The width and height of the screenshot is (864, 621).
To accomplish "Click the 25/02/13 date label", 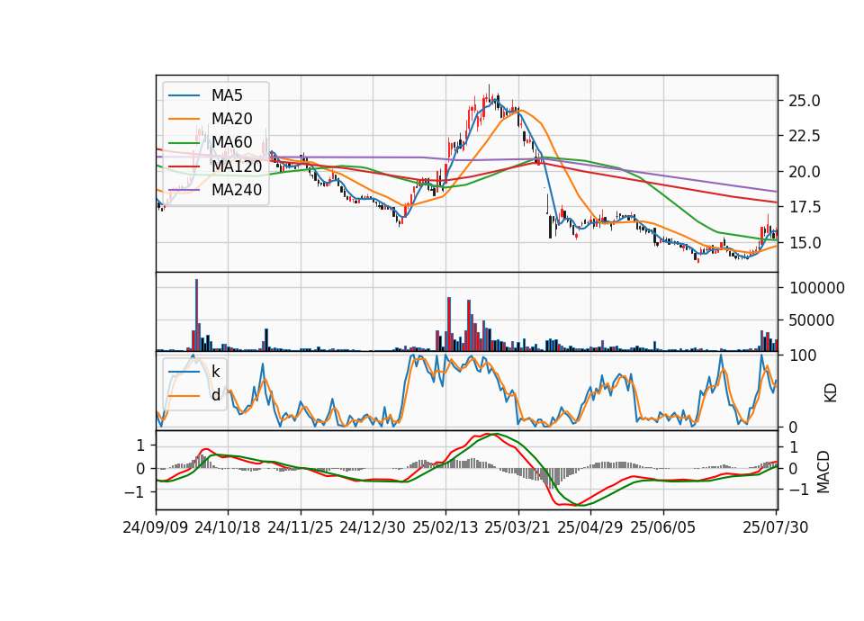I will point(445,527).
